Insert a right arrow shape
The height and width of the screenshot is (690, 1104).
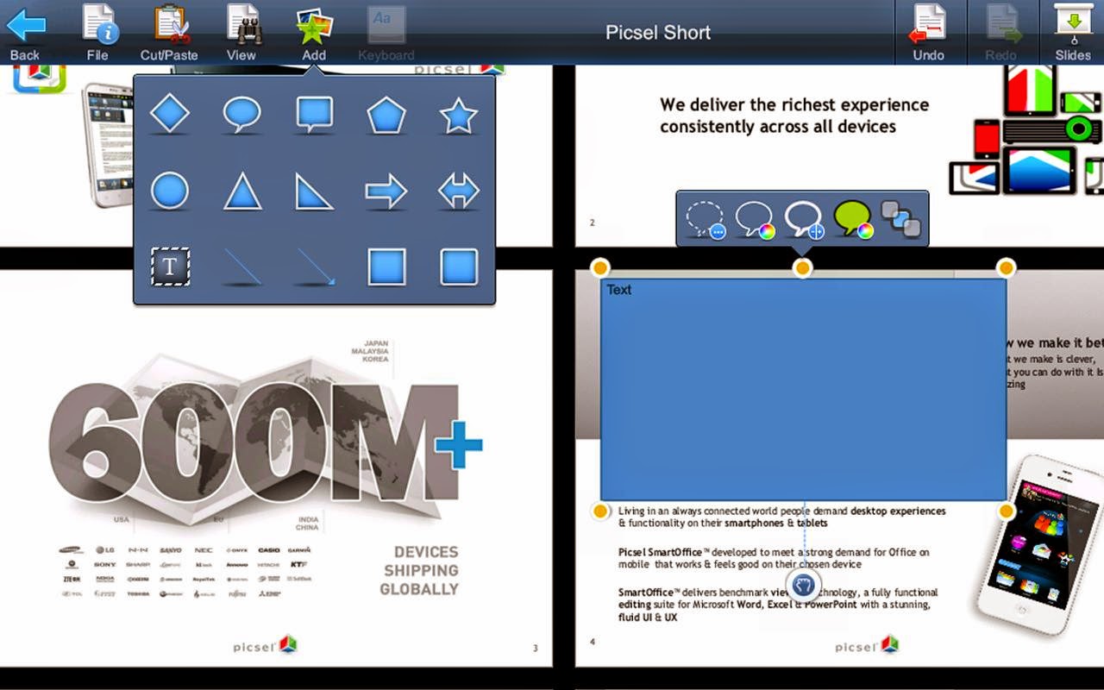click(386, 191)
